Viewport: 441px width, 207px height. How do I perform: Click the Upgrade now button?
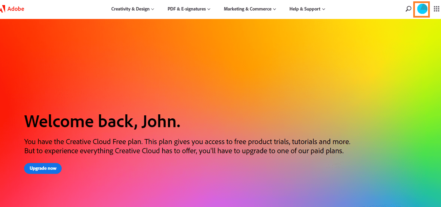click(x=43, y=168)
